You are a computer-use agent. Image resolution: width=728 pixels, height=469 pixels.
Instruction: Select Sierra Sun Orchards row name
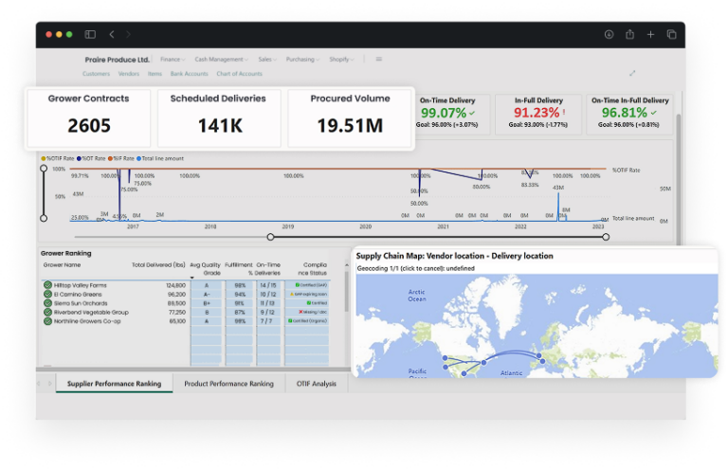81,303
